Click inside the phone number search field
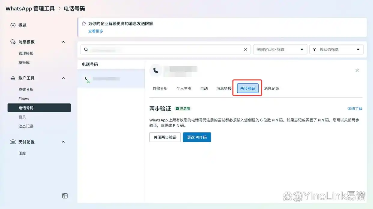The image size is (373, 209). pos(165,49)
